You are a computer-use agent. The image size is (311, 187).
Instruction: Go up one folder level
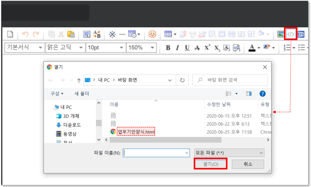[x=79, y=80]
